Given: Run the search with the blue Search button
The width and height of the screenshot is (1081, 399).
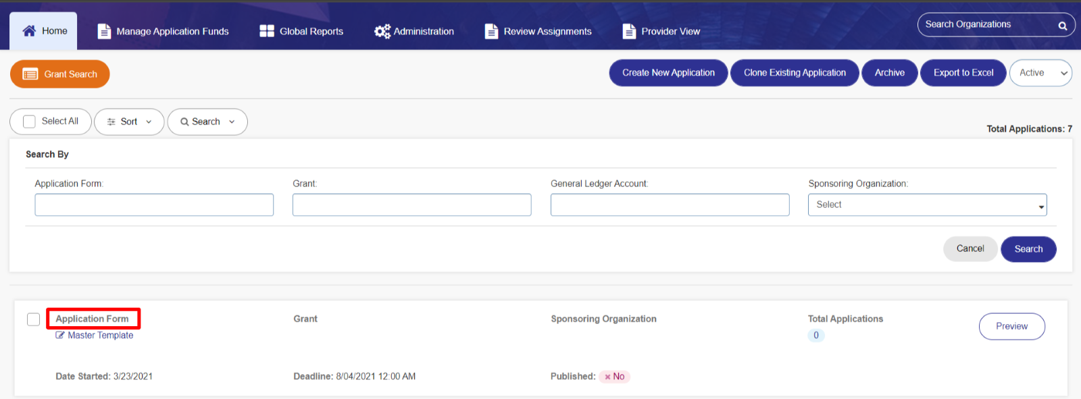Looking at the screenshot, I should tap(1028, 249).
